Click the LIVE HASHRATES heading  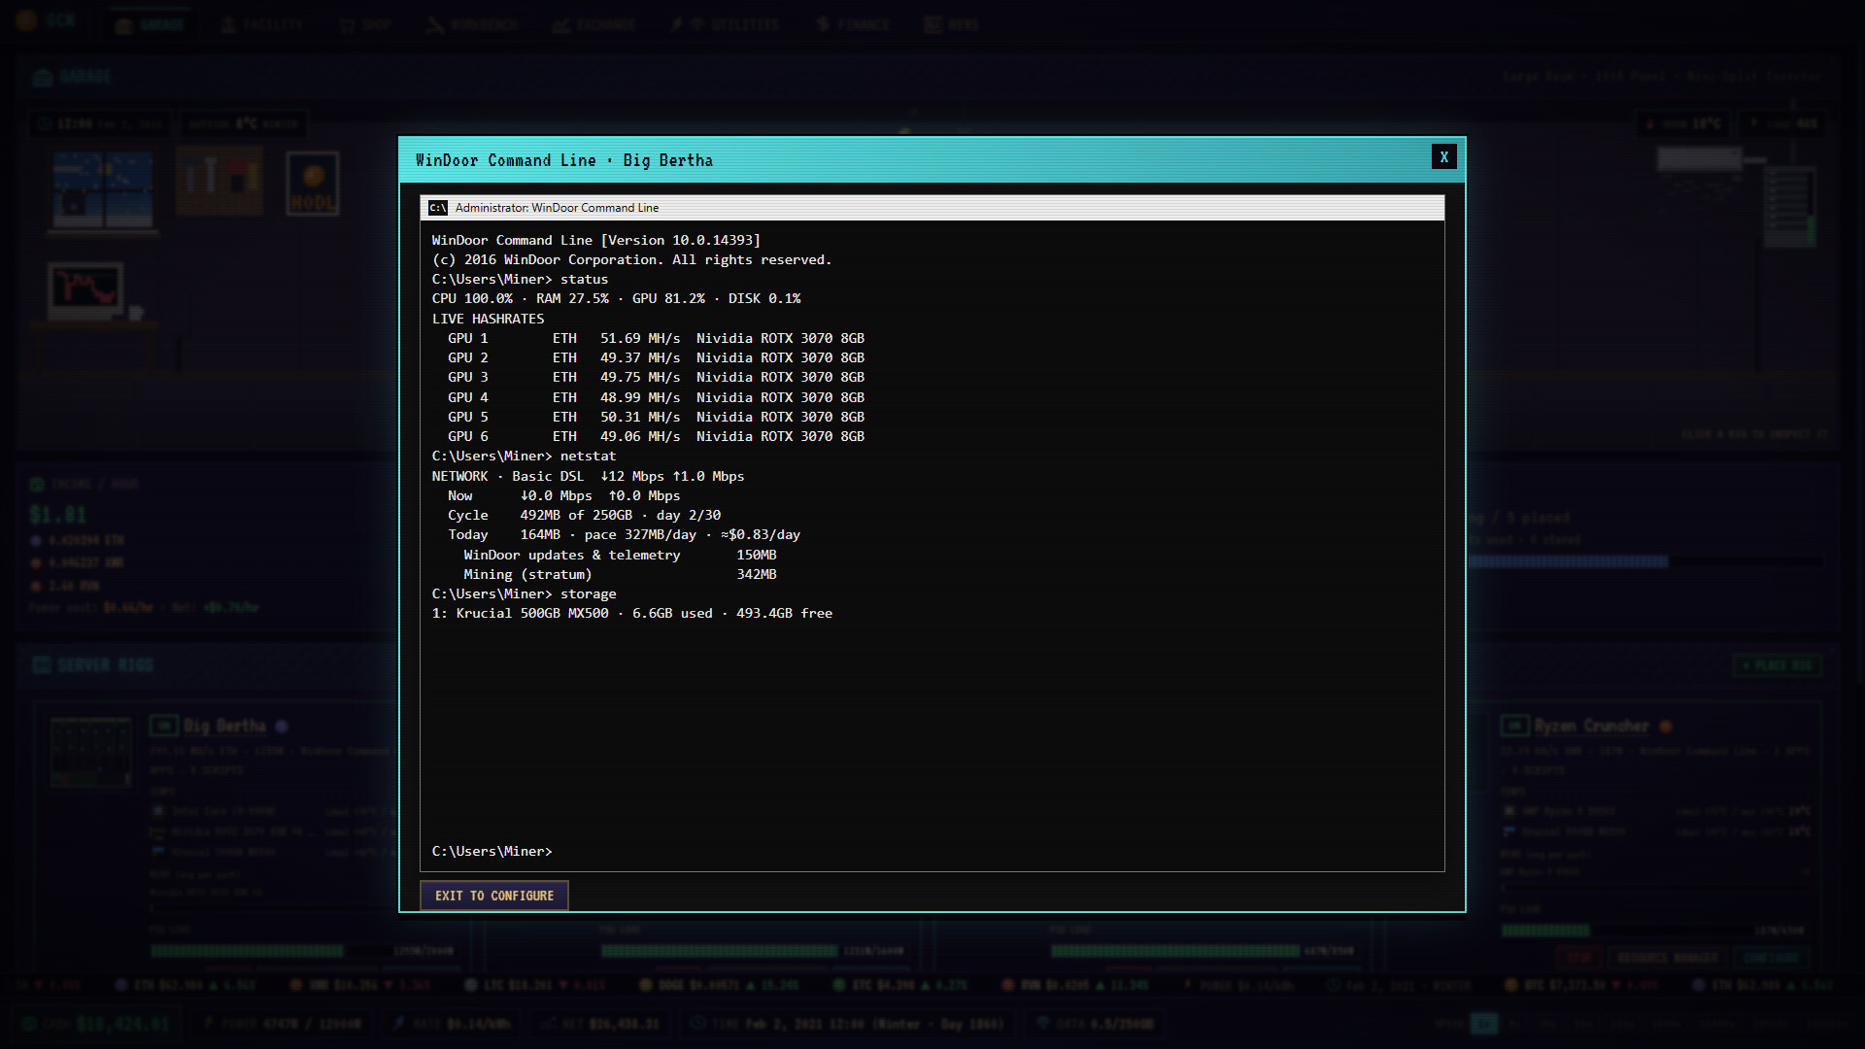coord(488,319)
